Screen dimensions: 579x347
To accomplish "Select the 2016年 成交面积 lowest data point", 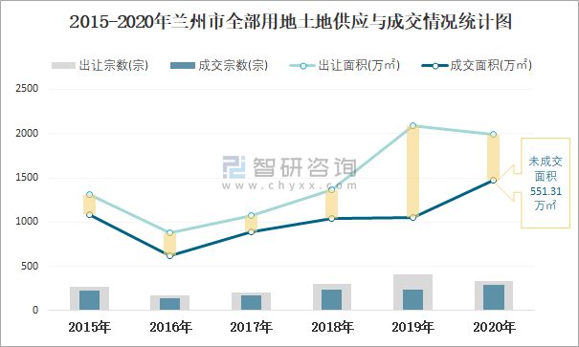I will tap(169, 255).
